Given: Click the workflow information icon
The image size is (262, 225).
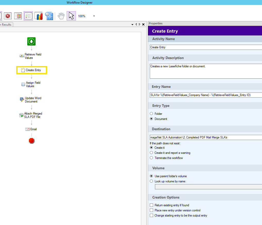Looking at the screenshot, I should pos(49,16).
